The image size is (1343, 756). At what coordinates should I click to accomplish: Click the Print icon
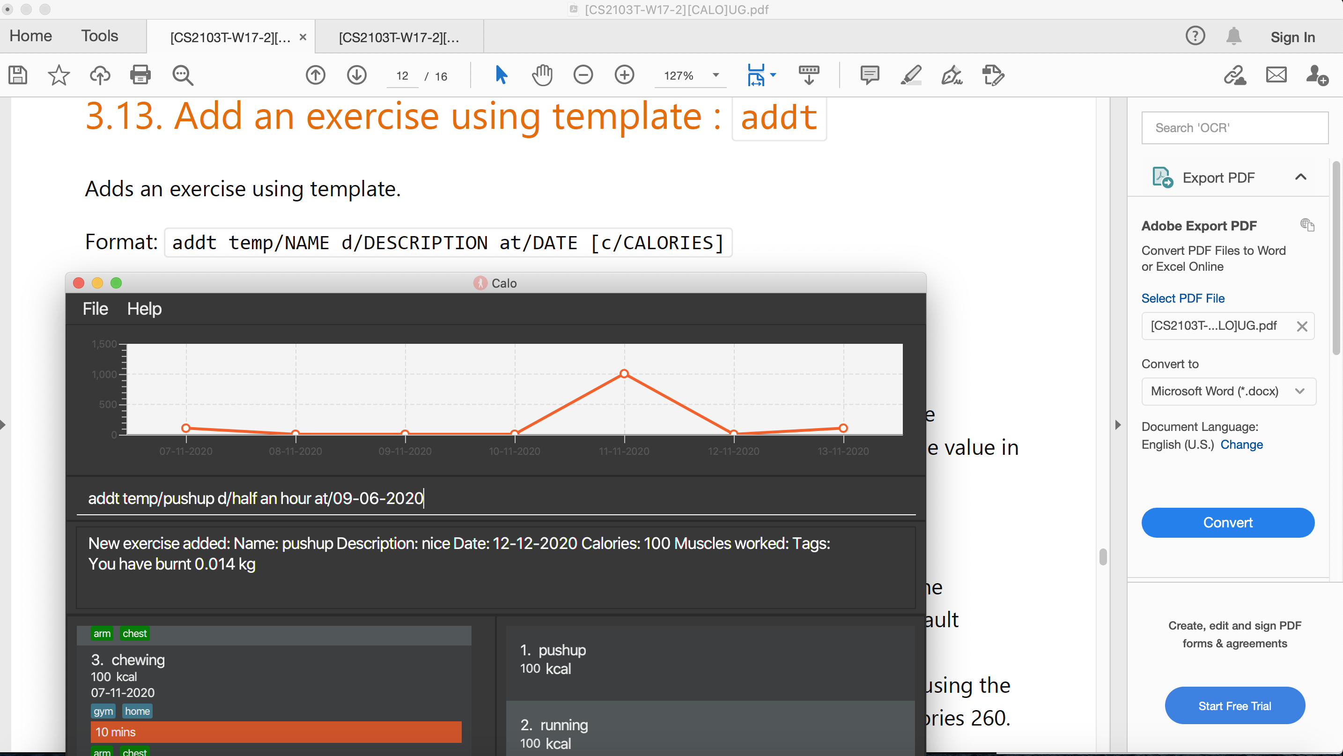tap(140, 75)
